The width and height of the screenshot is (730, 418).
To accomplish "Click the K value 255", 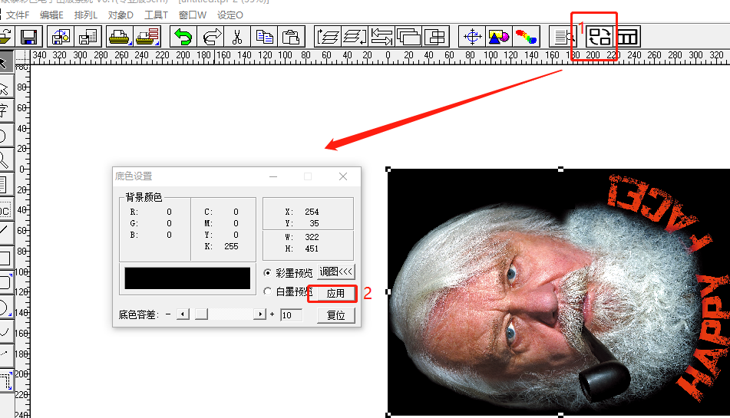I will tap(231, 246).
